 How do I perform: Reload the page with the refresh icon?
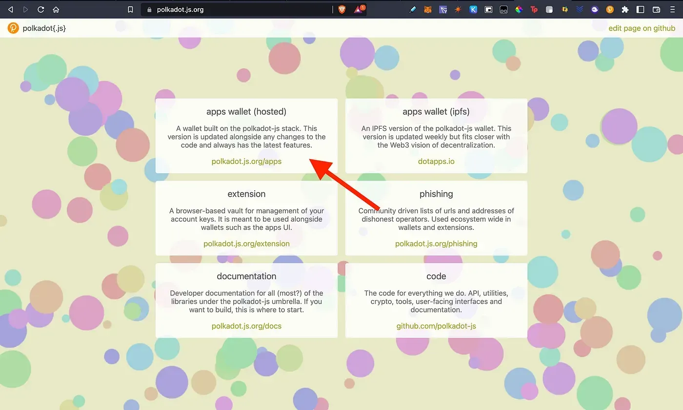point(41,9)
